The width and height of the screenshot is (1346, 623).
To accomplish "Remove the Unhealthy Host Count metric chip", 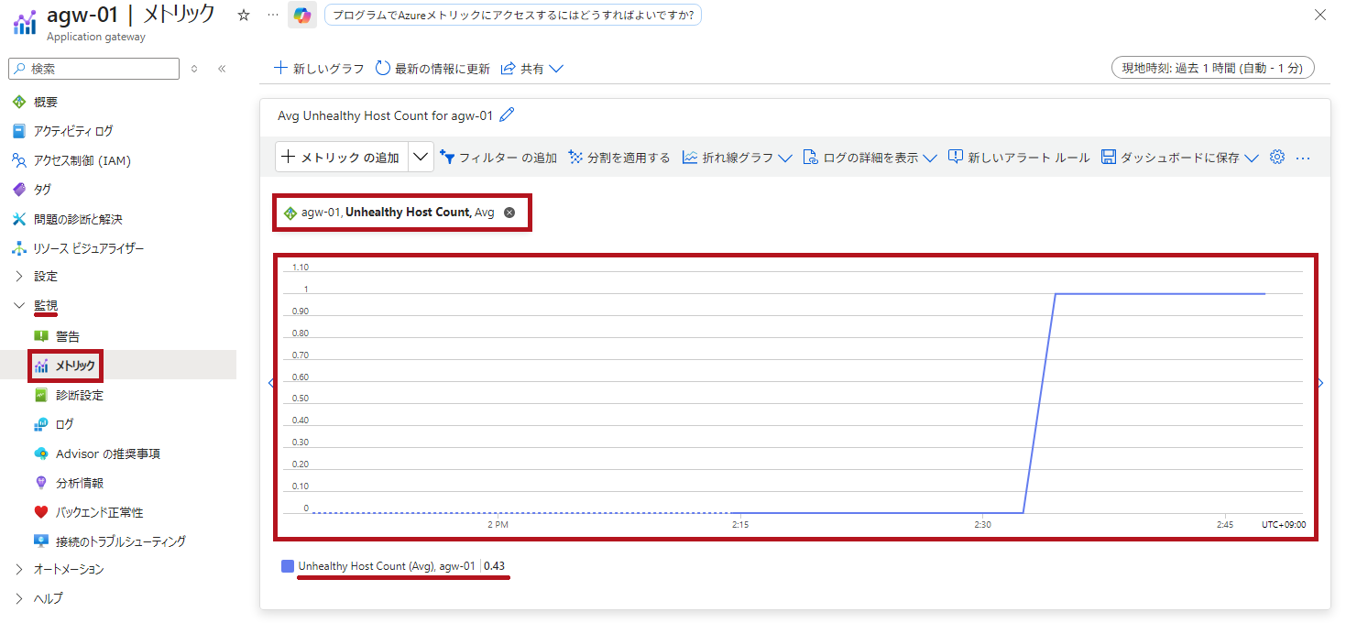I will point(509,213).
